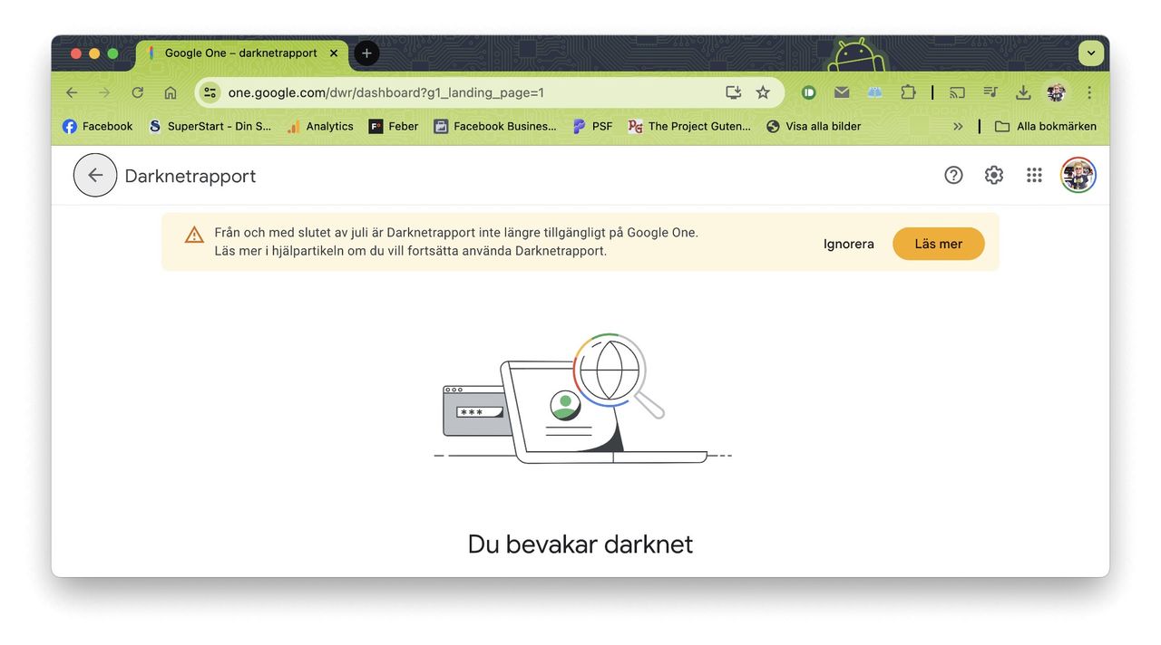Click the back arrow beside Darknetrapport
This screenshot has width=1161, height=645.
pos(94,175)
